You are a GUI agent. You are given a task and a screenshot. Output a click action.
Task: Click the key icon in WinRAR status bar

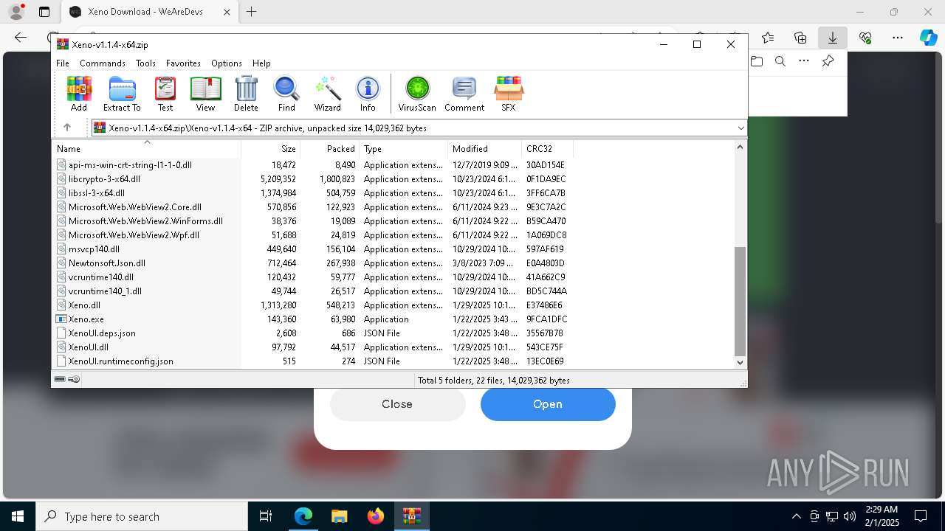(74, 379)
